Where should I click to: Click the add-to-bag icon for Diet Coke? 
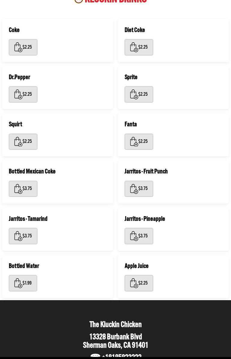134,47
